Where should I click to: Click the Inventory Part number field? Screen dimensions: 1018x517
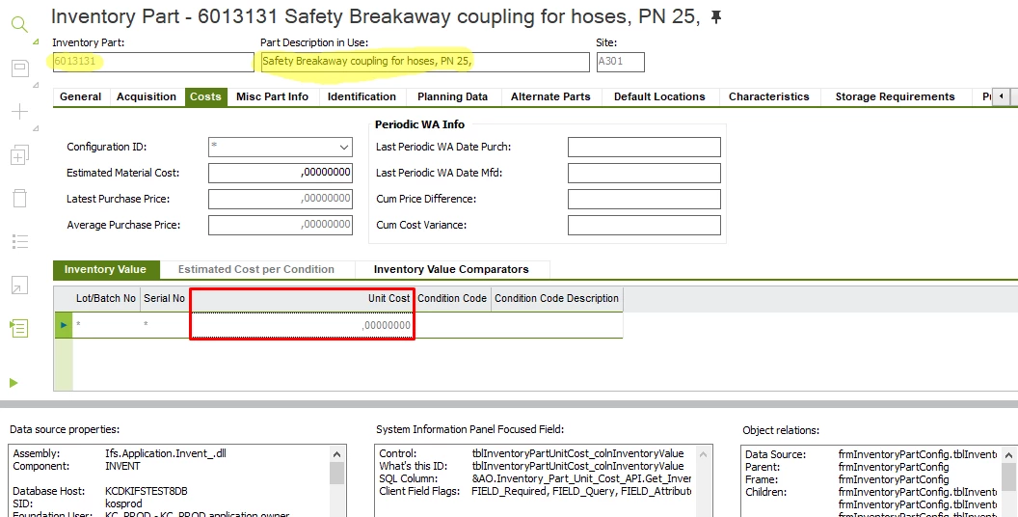[153, 62]
